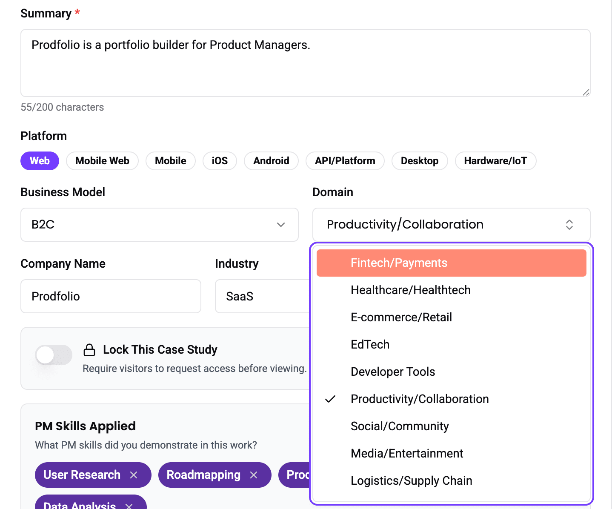Viewport: 612px width, 509px height.
Task: Click the lock icon beside Lock This Case Study
Action: 89,350
